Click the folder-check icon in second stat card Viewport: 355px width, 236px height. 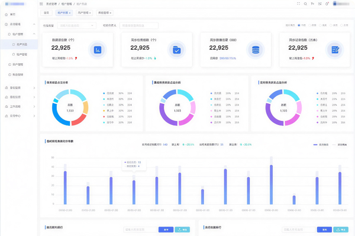coord(176,50)
